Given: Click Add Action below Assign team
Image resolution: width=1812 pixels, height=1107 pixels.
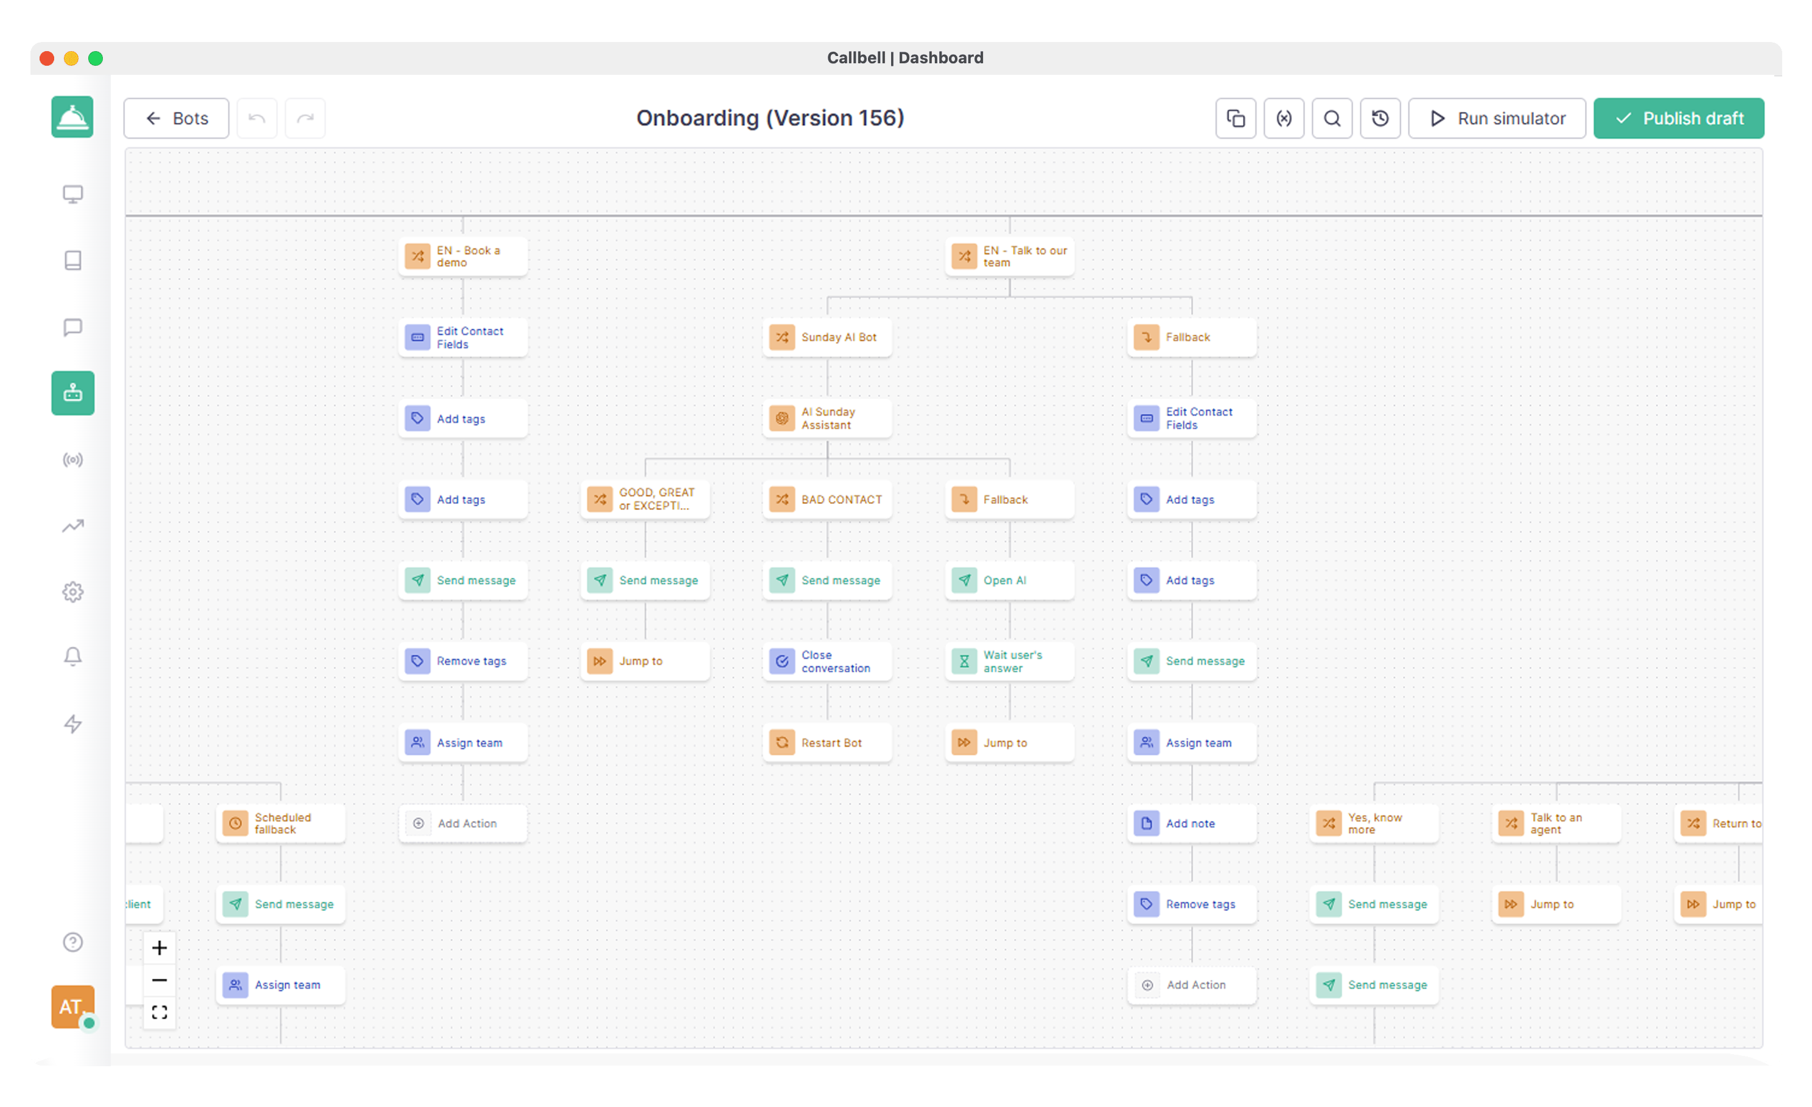Looking at the screenshot, I should (463, 823).
